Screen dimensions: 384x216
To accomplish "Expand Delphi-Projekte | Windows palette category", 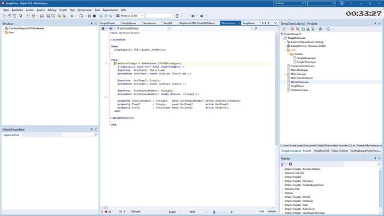I will (283, 181).
